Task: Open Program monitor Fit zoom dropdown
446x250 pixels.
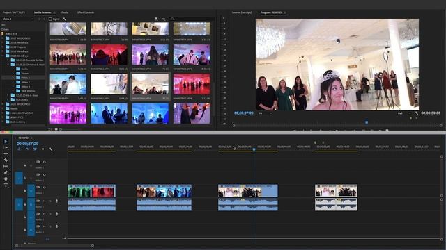Action: [265, 113]
